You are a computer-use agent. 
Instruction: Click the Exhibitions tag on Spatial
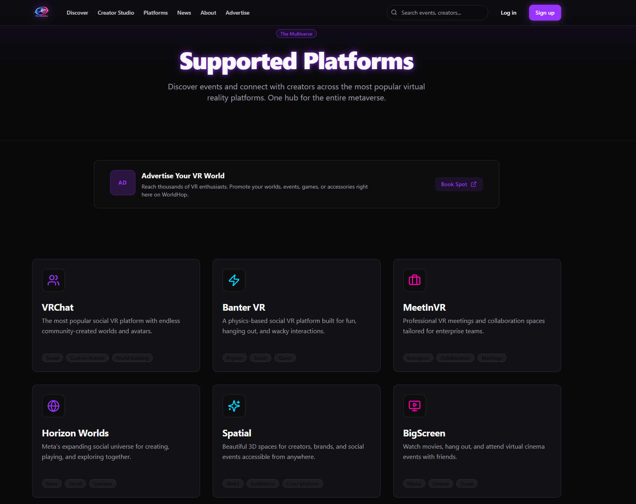click(x=263, y=483)
